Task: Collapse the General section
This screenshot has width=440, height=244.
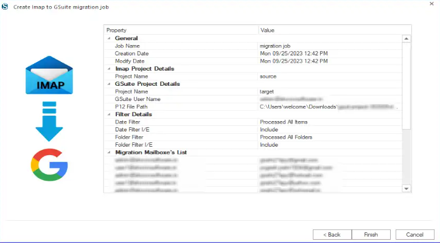Action: 109,38
